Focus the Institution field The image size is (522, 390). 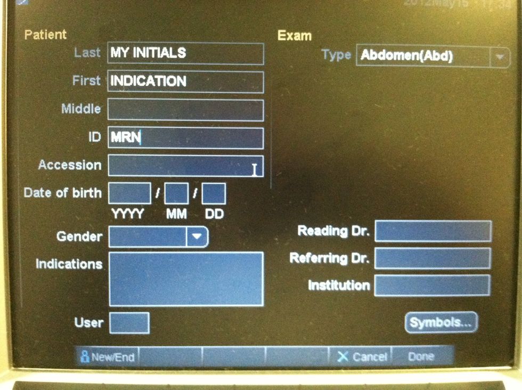[x=432, y=285]
